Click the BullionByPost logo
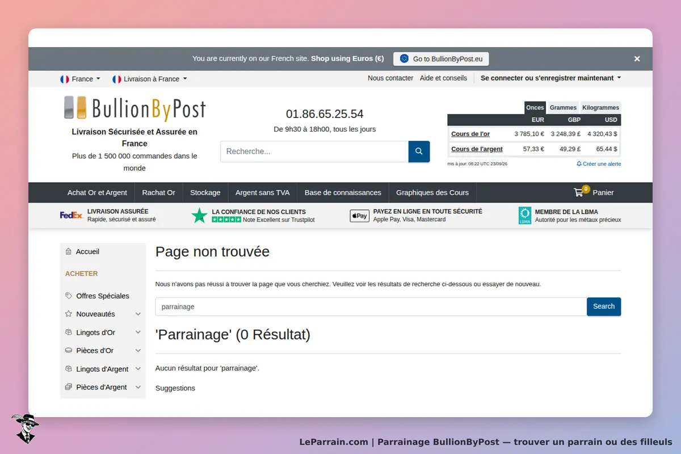This screenshot has width=681, height=454. click(x=134, y=109)
